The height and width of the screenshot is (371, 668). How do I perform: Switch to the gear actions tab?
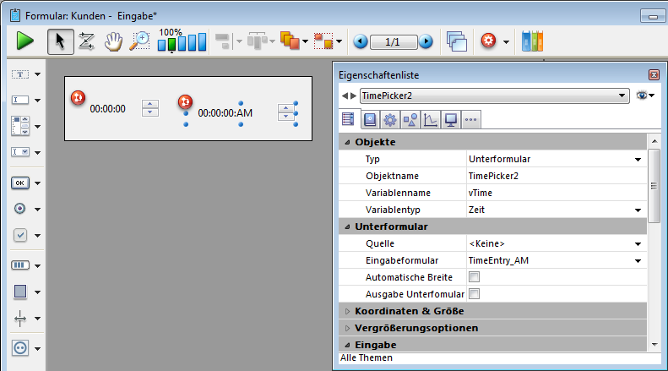(x=390, y=119)
